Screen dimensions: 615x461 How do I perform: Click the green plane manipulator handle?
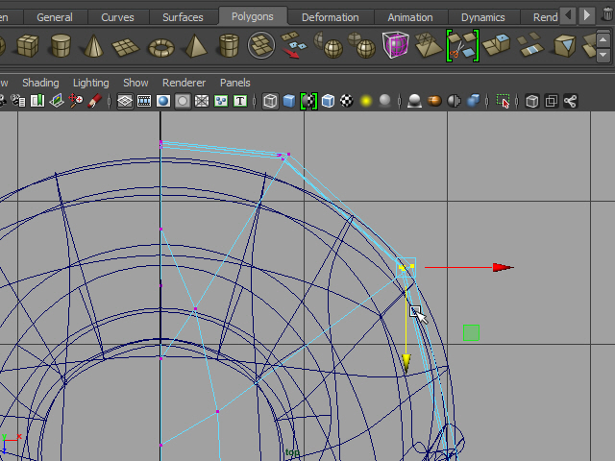(x=471, y=333)
